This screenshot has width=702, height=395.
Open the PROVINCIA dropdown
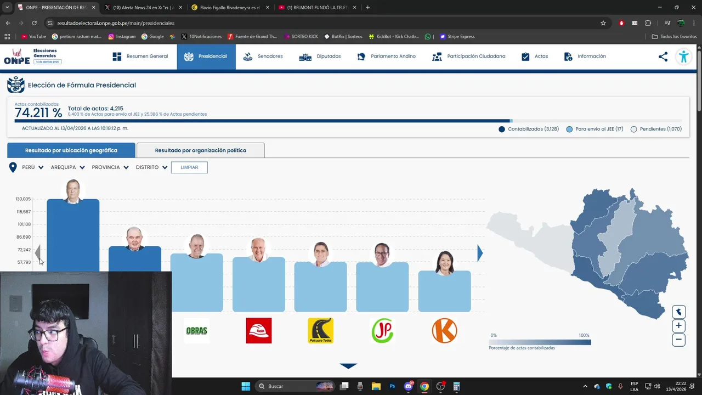pos(110,167)
